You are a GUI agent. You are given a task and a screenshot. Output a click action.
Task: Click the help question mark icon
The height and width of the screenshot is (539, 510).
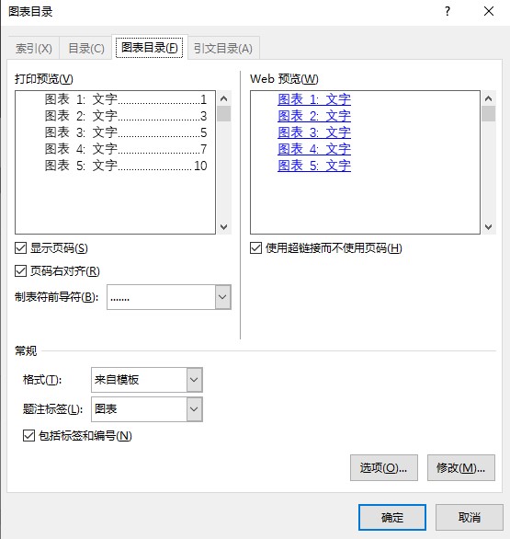tap(448, 11)
